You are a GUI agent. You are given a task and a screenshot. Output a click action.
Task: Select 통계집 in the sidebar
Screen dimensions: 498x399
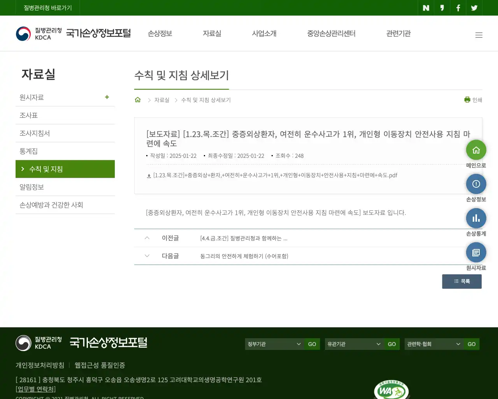pos(65,151)
